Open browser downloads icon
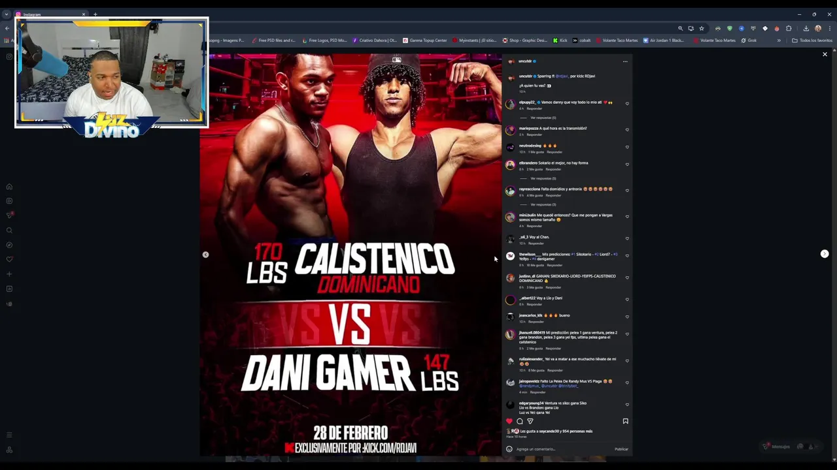837x470 pixels. click(806, 29)
